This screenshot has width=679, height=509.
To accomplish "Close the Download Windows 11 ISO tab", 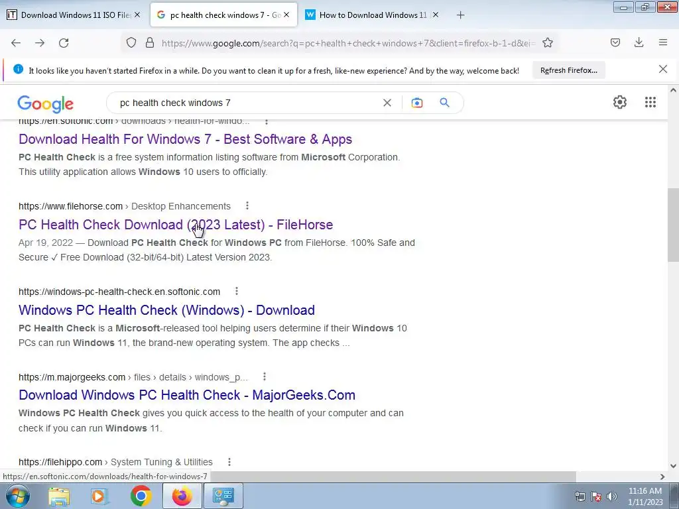I will point(137,15).
